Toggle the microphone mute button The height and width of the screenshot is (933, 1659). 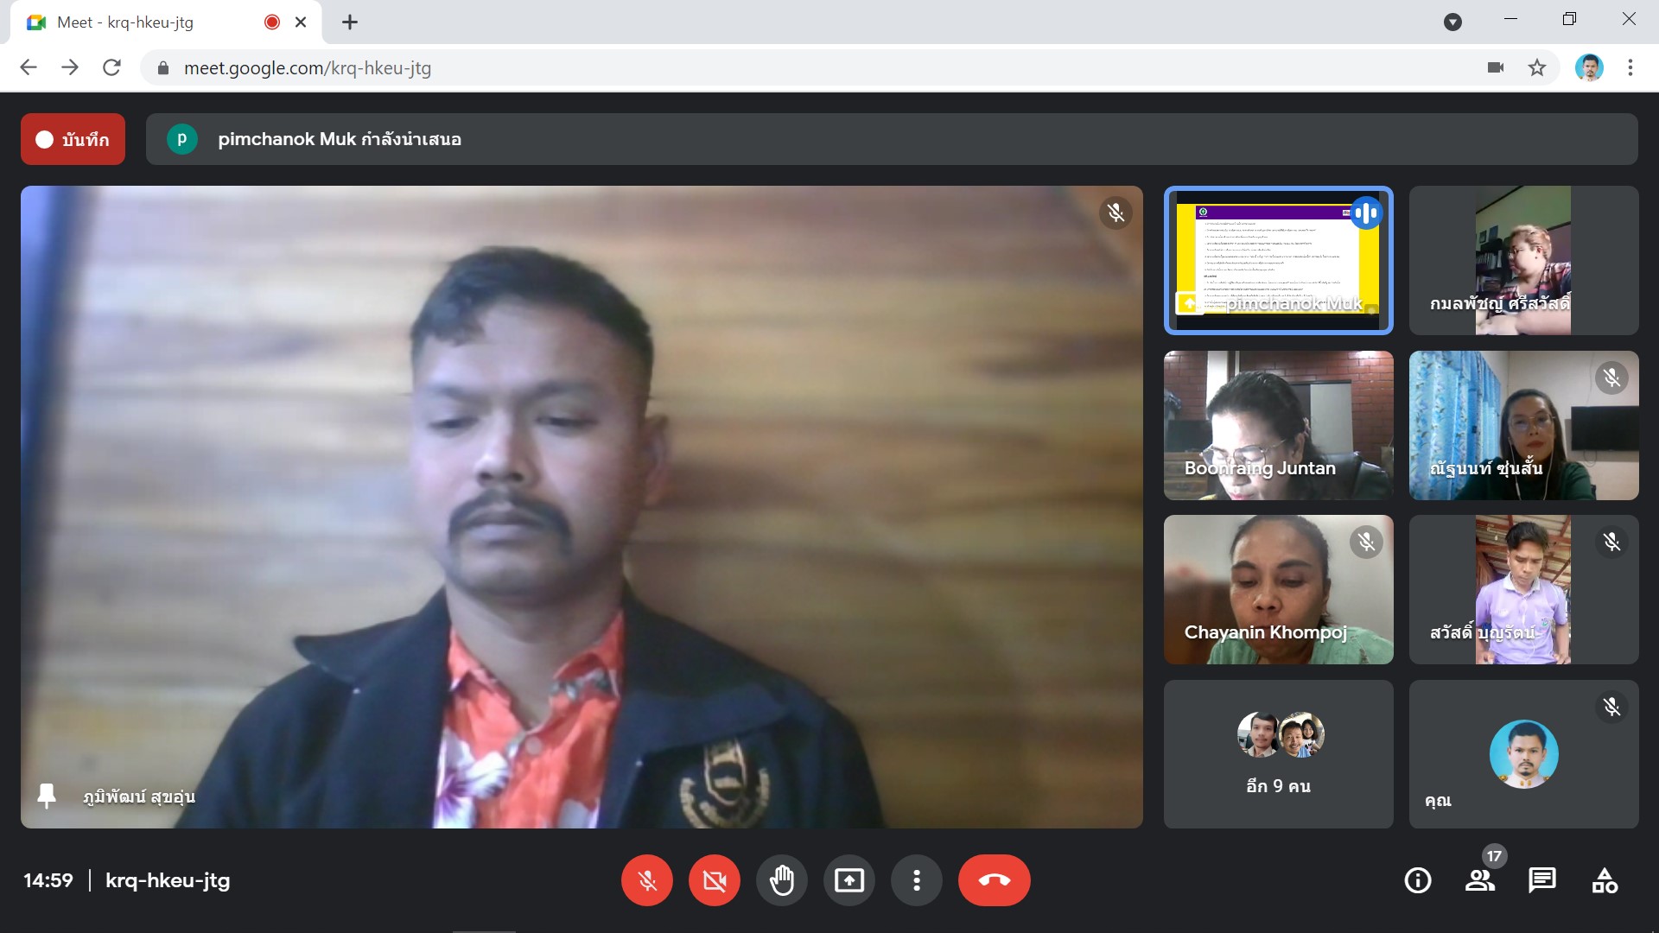click(x=646, y=880)
